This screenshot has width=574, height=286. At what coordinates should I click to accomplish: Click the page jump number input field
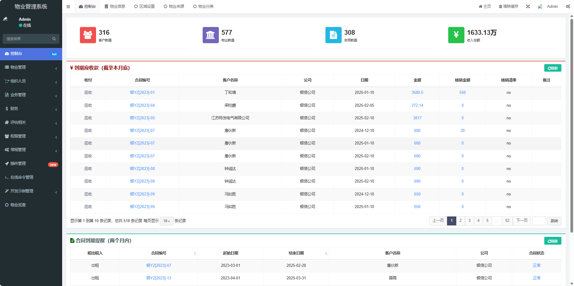(x=539, y=221)
